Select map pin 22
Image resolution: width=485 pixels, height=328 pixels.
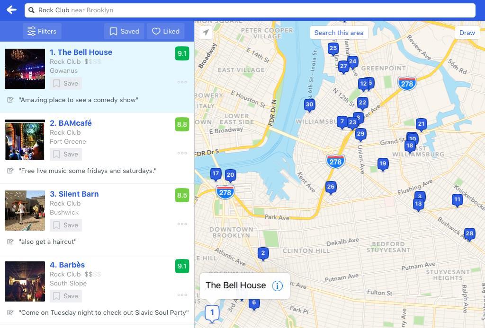(362, 104)
